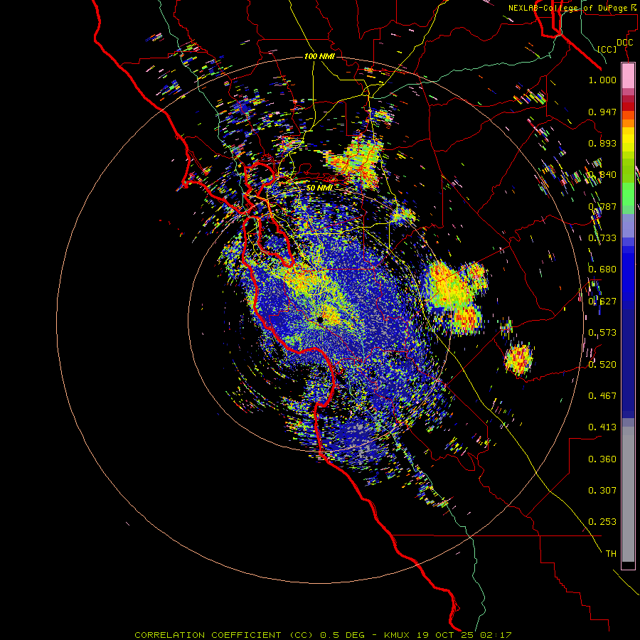
Task: Click the 19 OCT 25 date text
Action: pyautogui.click(x=445, y=635)
